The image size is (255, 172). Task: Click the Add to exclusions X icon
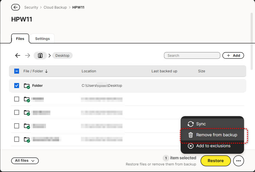pos(191,146)
